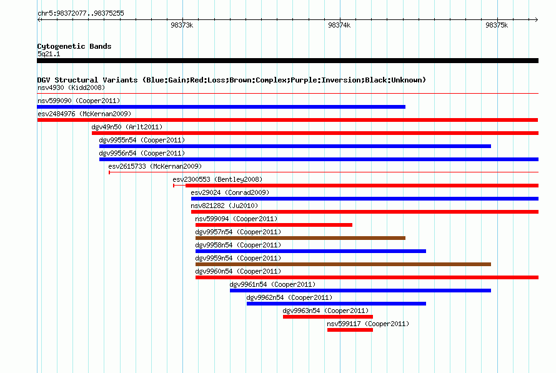Click the nsv821282 (Ju2010) label
This screenshot has height=373, width=556.
224,206
